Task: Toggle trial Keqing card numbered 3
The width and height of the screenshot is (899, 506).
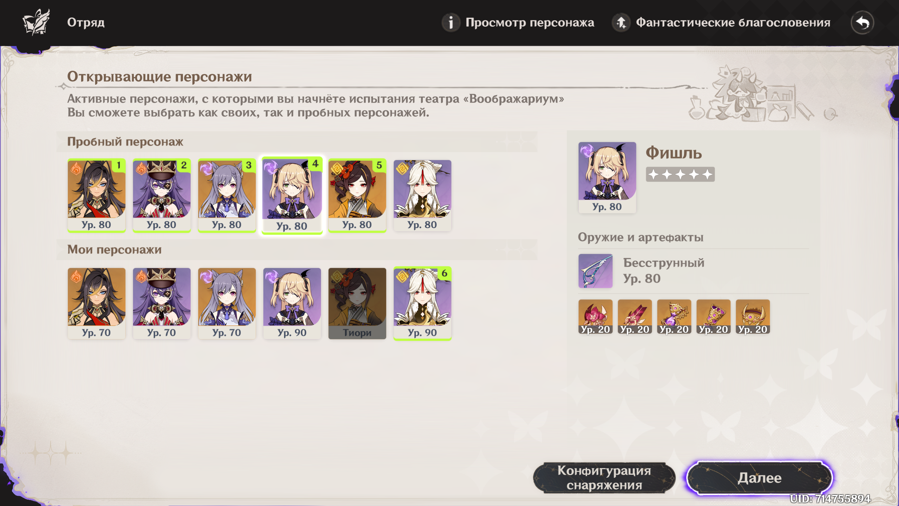Action: 227,196
